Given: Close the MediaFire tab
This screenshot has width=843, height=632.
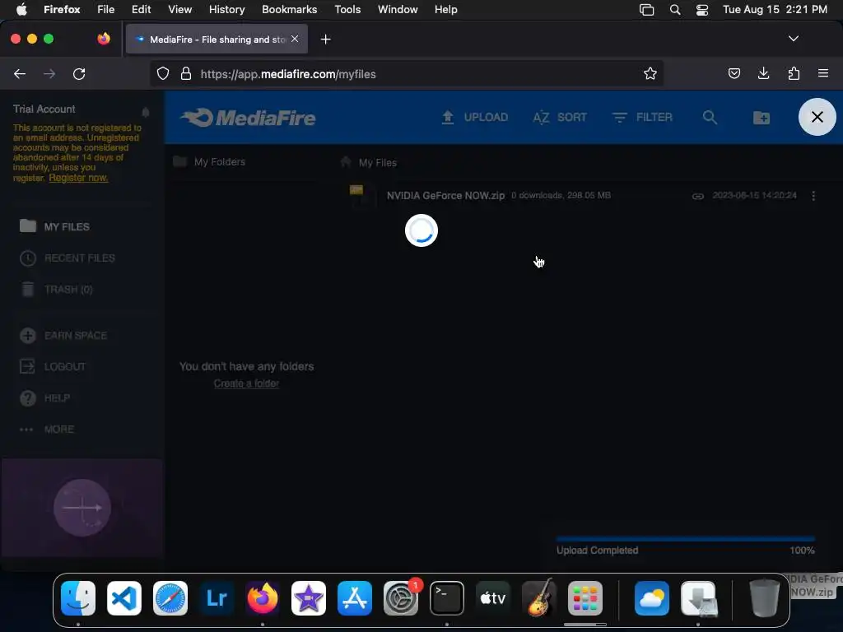Looking at the screenshot, I should tap(295, 39).
